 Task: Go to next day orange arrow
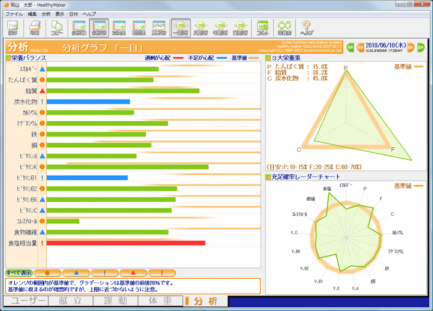(411, 47)
